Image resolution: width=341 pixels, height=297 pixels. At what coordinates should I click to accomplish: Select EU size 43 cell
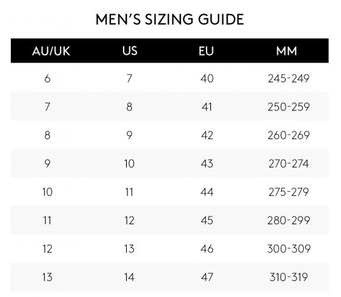click(207, 164)
